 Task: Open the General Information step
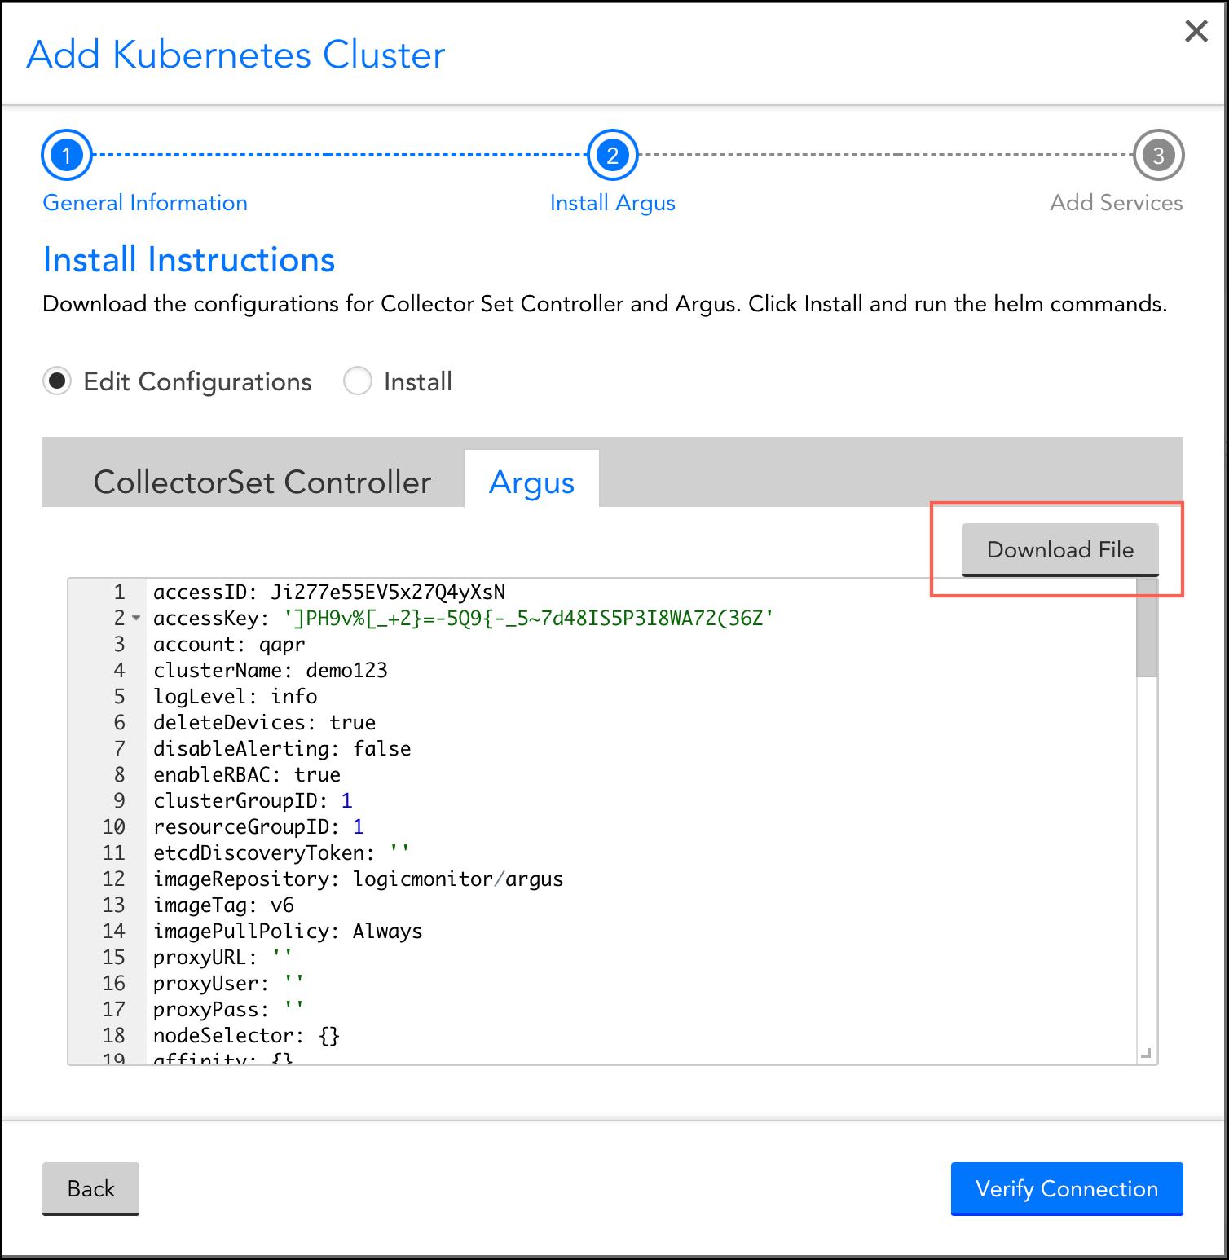tap(144, 202)
